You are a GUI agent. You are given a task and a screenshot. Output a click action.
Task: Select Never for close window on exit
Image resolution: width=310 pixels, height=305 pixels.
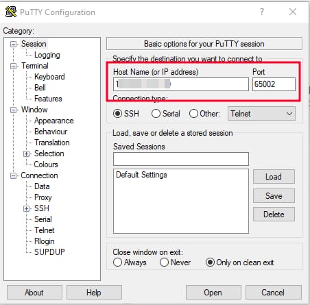coord(164,263)
